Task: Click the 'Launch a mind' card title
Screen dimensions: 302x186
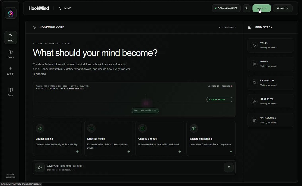Action: click(x=45, y=139)
